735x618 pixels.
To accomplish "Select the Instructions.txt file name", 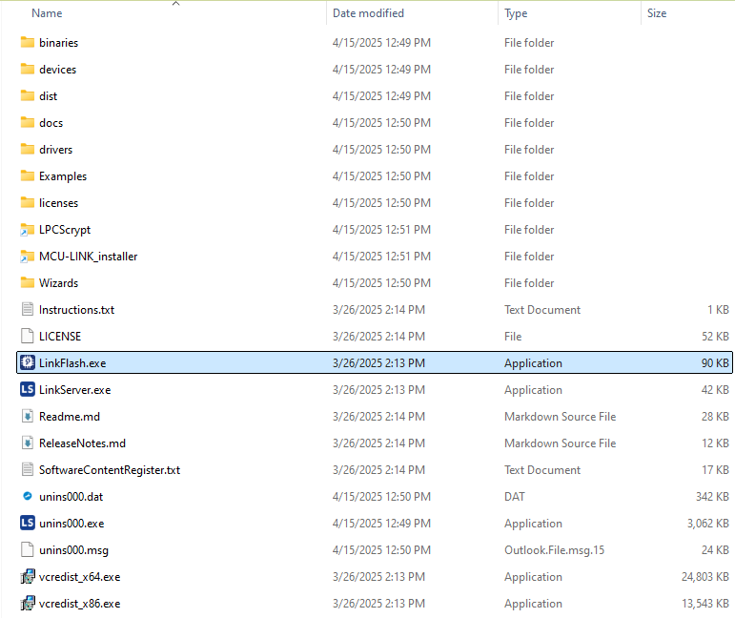I will pyautogui.click(x=76, y=310).
